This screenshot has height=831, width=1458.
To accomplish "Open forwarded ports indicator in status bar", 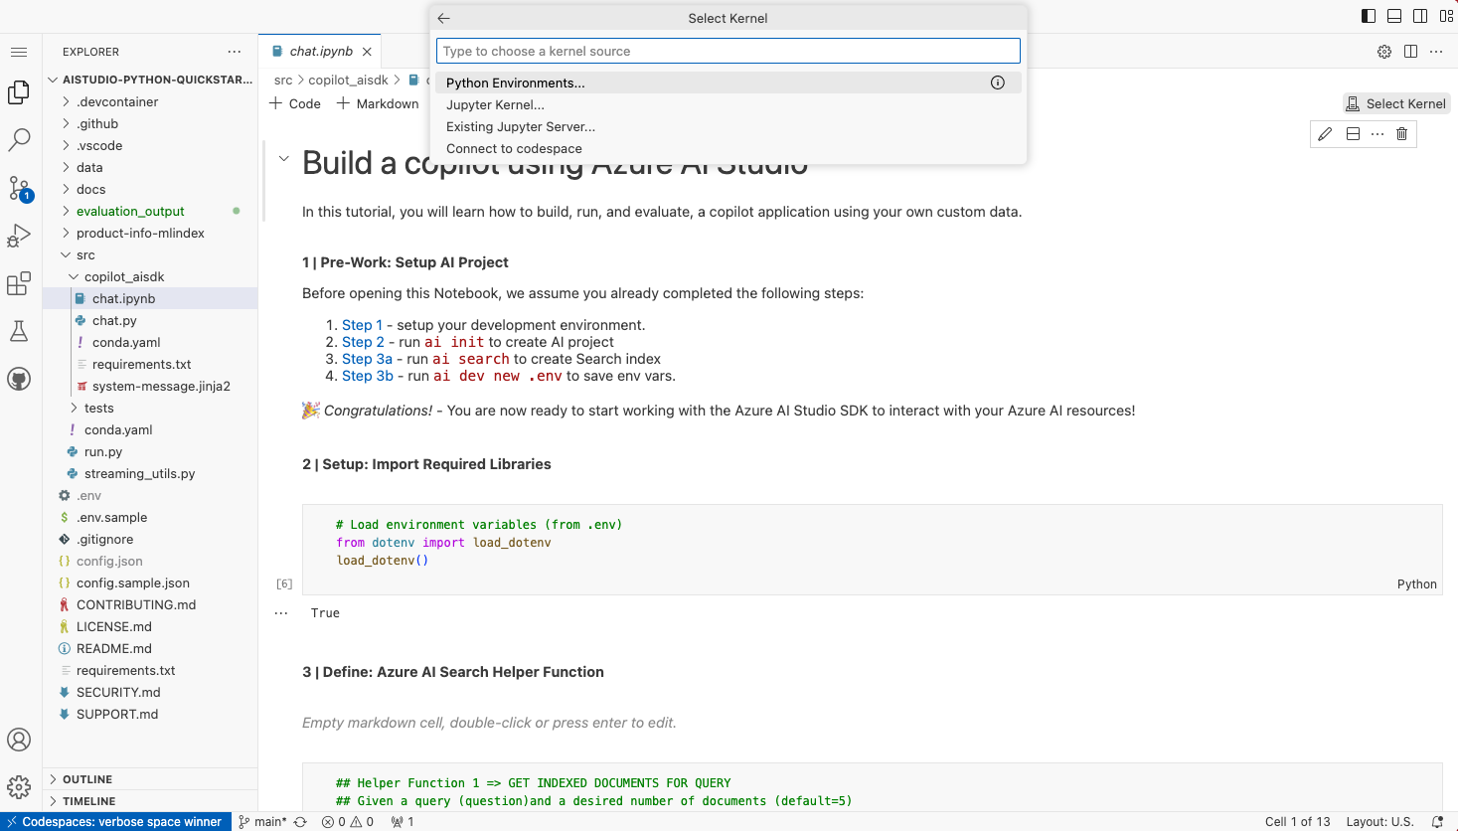I will pos(403,822).
